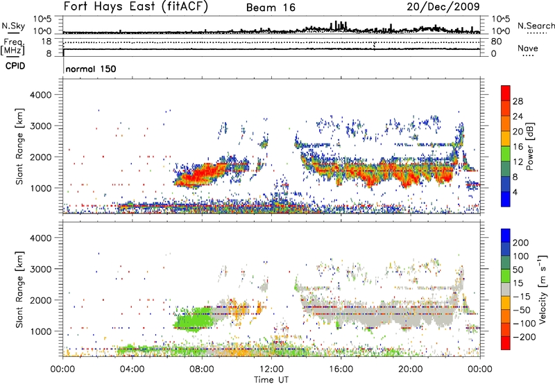This screenshot has width=555, height=384.
Task: Click the "Time UT" axis title
Action: (271, 380)
